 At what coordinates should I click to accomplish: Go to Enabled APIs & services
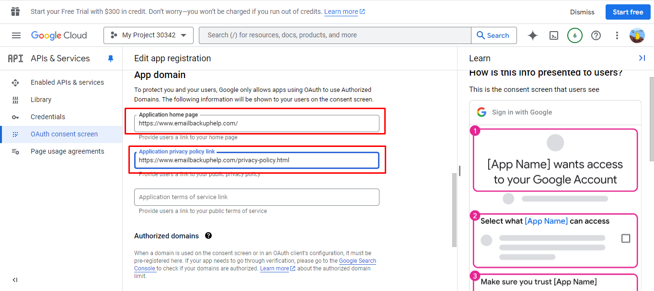click(67, 82)
